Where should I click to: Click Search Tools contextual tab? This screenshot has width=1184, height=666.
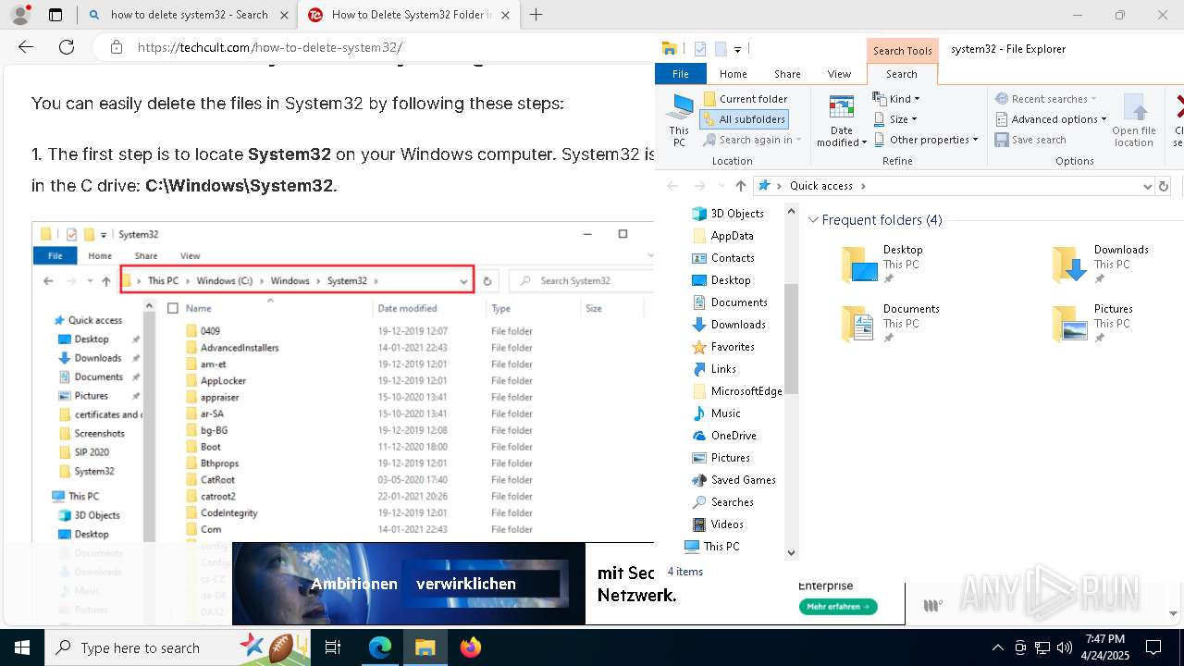903,51
